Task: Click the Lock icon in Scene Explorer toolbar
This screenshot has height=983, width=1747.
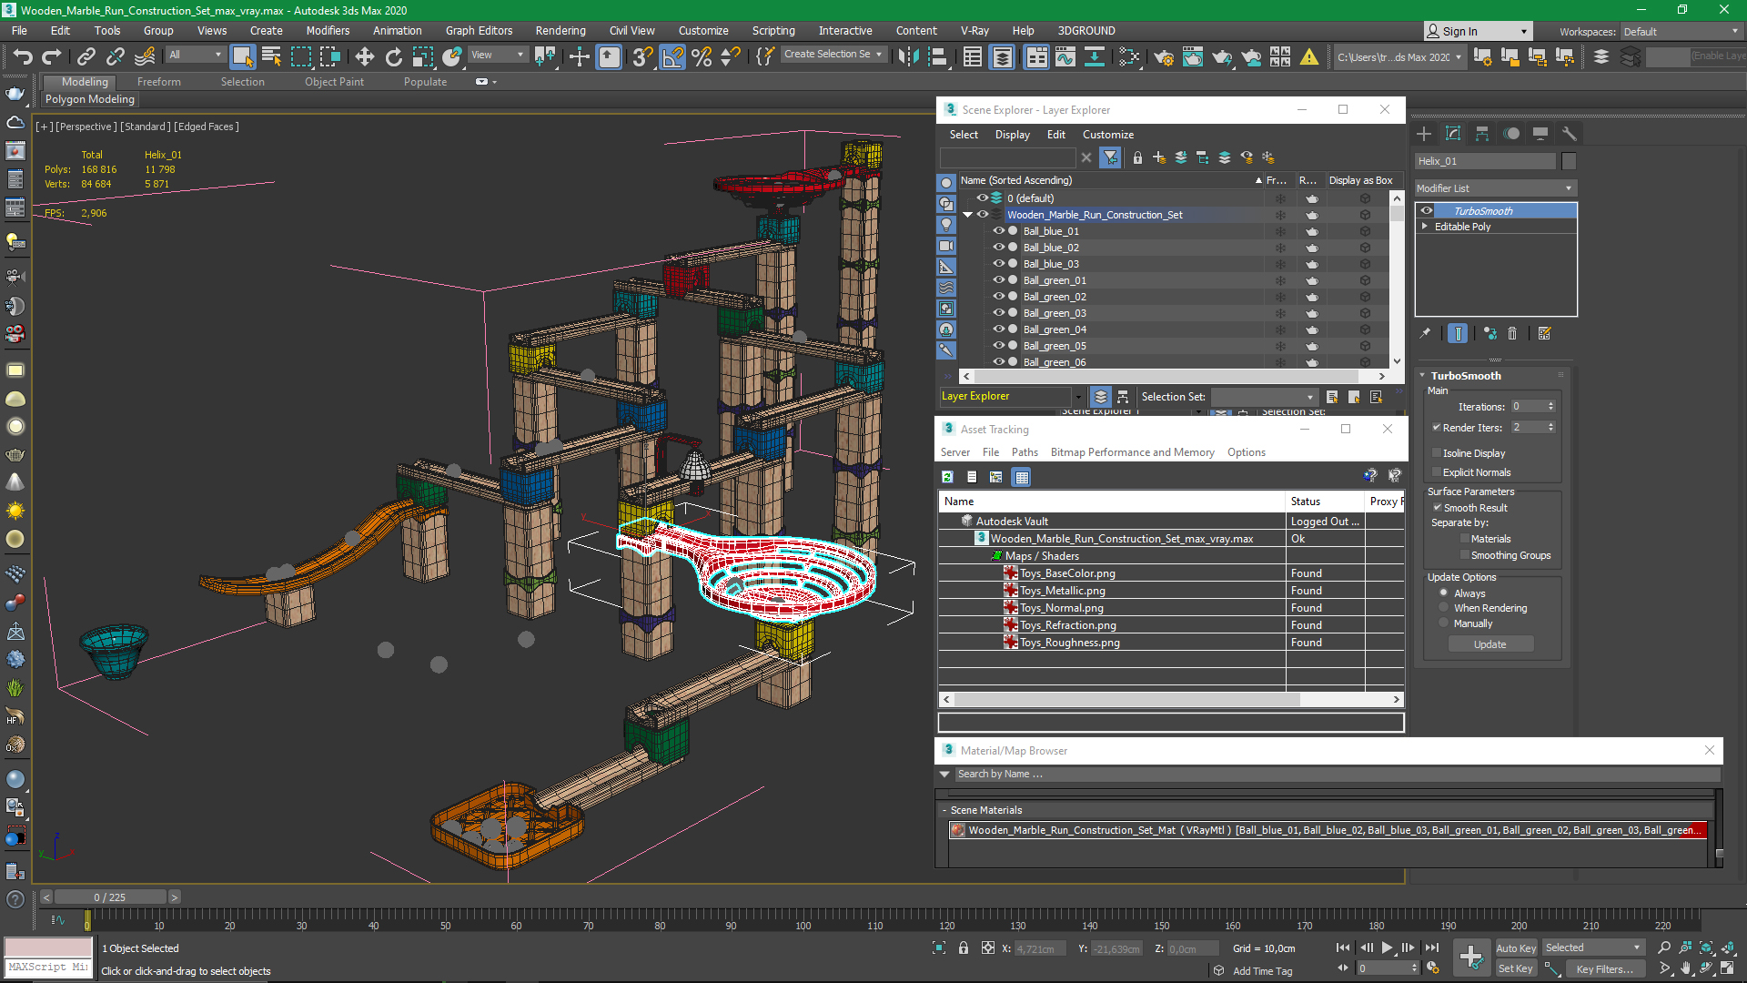Action: click(x=1137, y=157)
